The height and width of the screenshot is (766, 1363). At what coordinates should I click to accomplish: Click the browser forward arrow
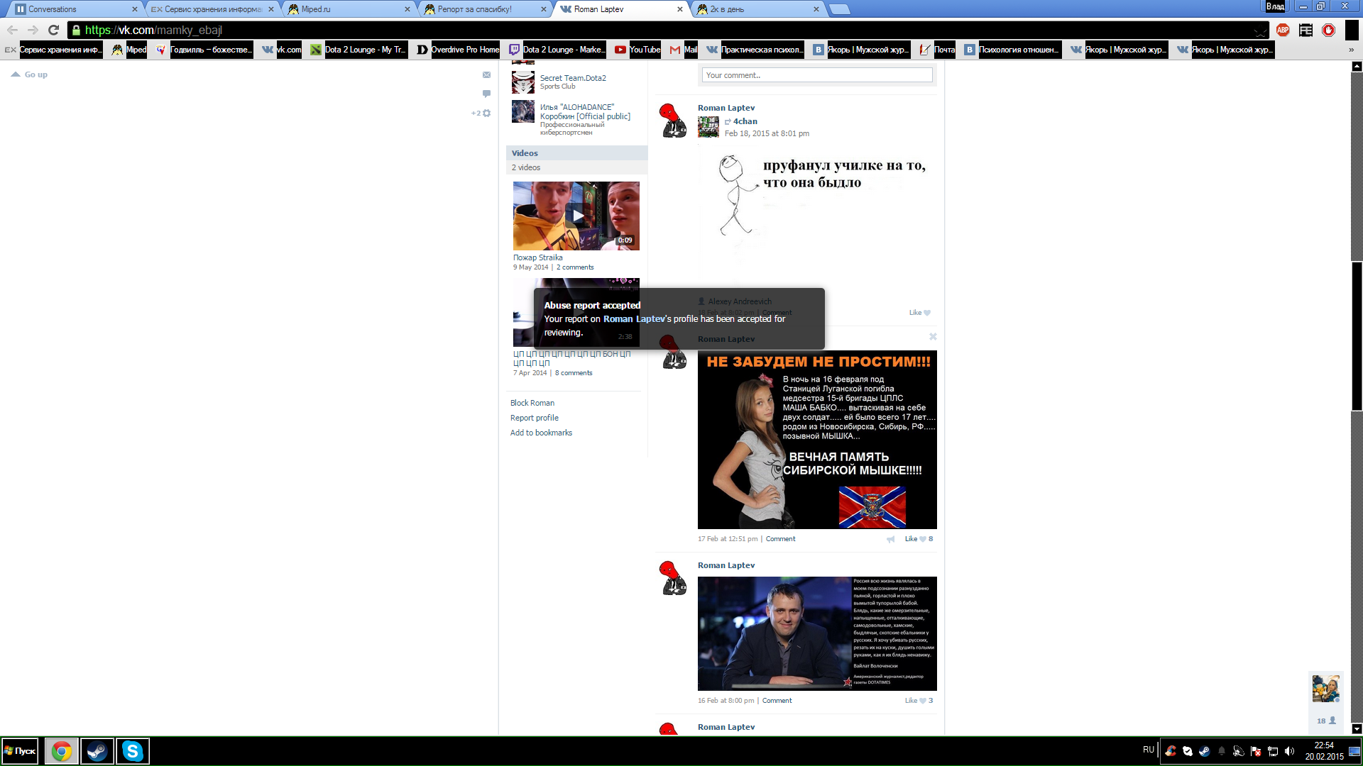click(33, 30)
